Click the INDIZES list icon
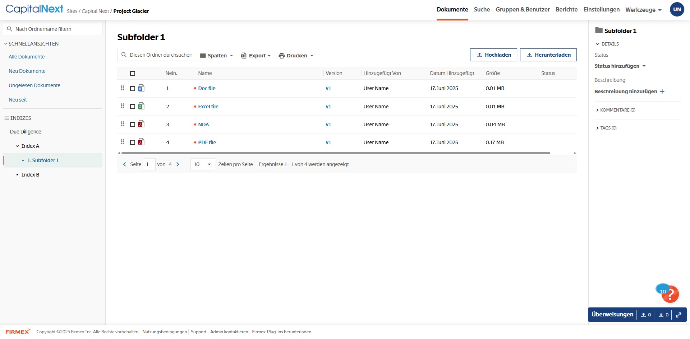This screenshot has height=339, width=690. pos(6,118)
